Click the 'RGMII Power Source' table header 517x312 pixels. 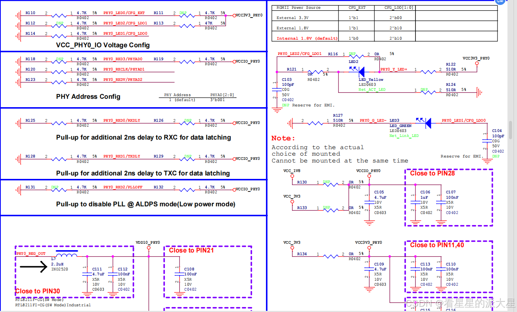[298, 8]
